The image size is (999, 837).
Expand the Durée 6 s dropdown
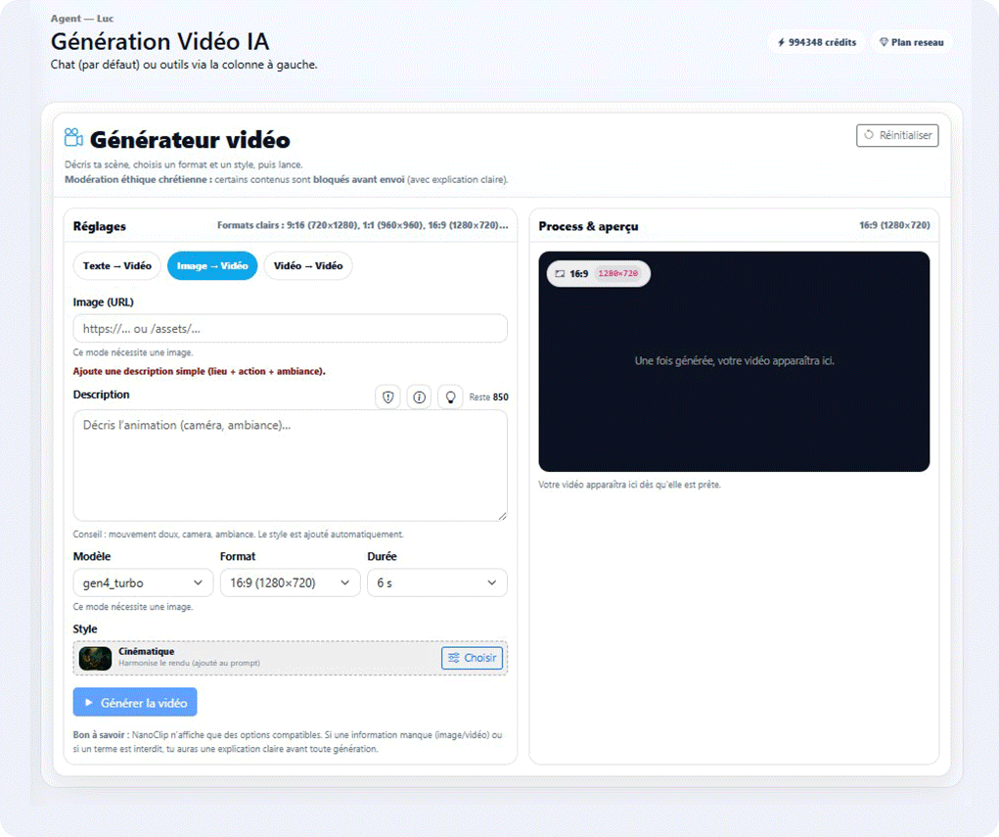436,582
